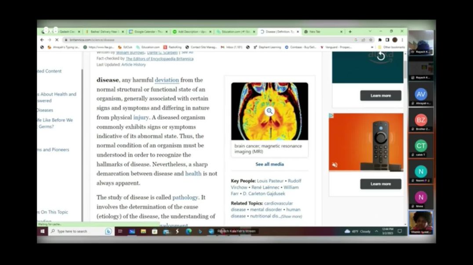The width and height of the screenshot is (473, 265).
Task: Open File Explorer in the taskbar
Action: [x=143, y=231]
